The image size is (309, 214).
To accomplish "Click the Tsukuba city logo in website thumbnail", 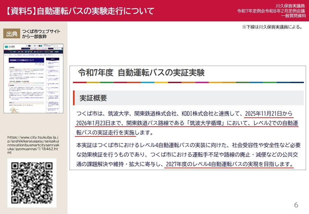I will 10,47.
